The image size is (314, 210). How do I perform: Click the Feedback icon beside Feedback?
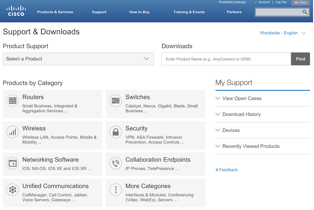click(217, 170)
